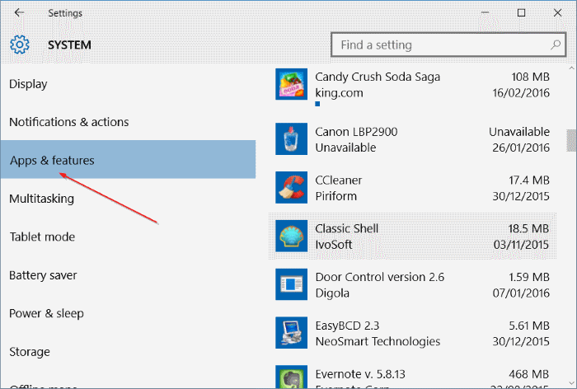
Task: Click the Digola publisher text
Action: tap(332, 293)
